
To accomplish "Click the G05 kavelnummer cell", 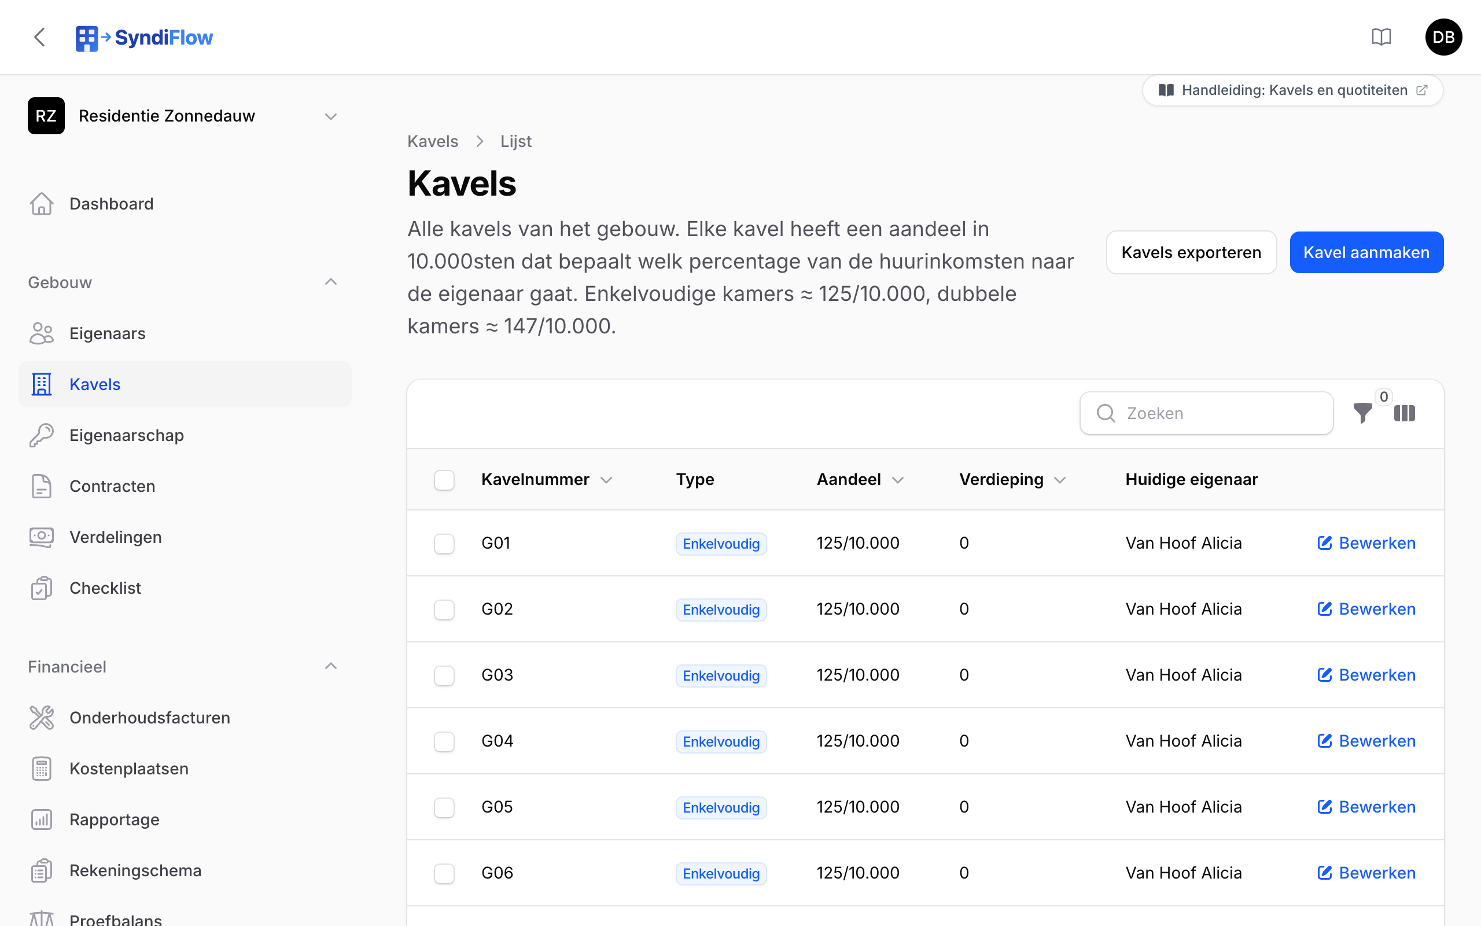I will tap(497, 807).
